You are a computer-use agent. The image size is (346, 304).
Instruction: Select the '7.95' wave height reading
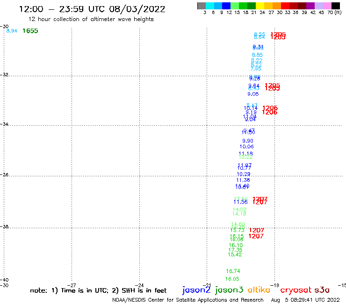[256, 69]
